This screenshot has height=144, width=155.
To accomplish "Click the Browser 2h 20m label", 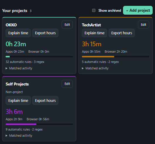I will [x=116, y=52].
